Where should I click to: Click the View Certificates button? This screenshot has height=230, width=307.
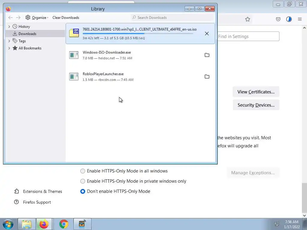tap(256, 92)
